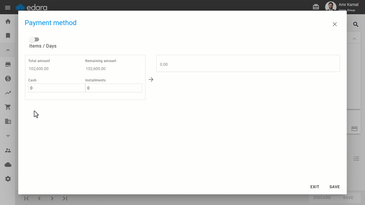Click the numbered list icon on right

click(356, 159)
